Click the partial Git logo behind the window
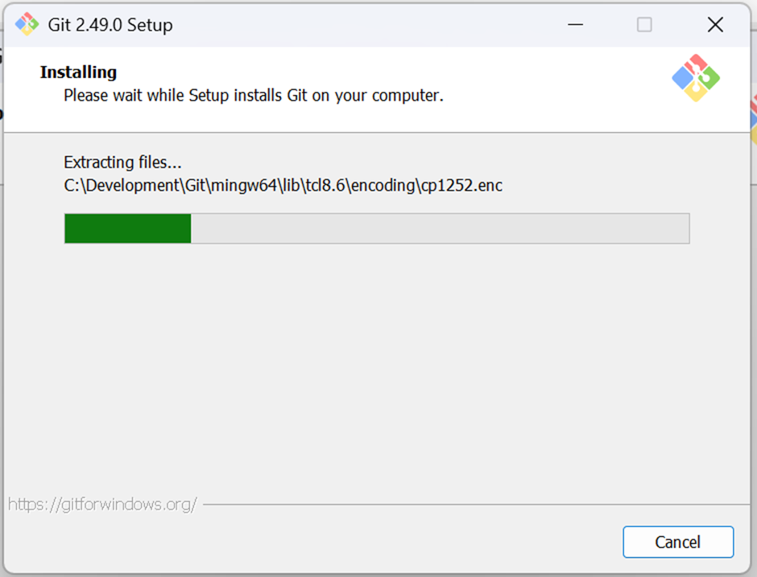 (754, 120)
